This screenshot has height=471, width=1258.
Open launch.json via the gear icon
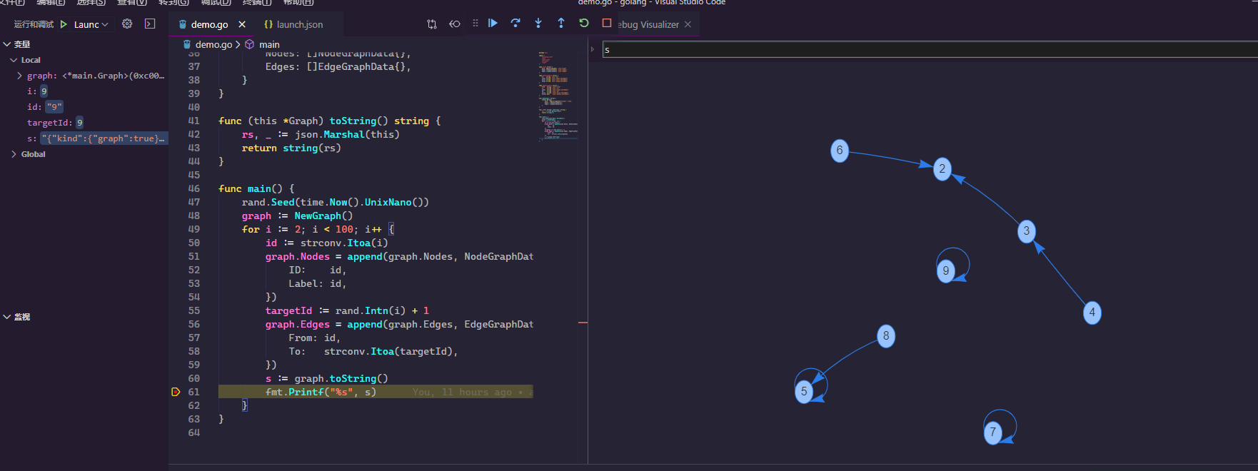[127, 24]
